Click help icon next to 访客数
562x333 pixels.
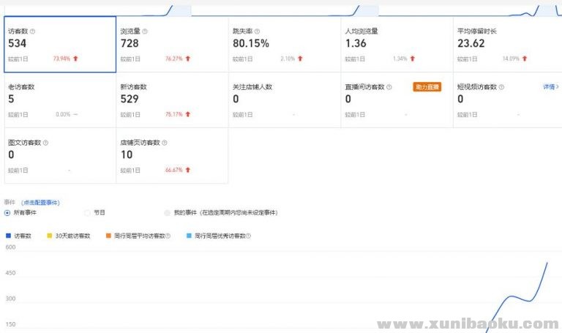tap(32, 31)
